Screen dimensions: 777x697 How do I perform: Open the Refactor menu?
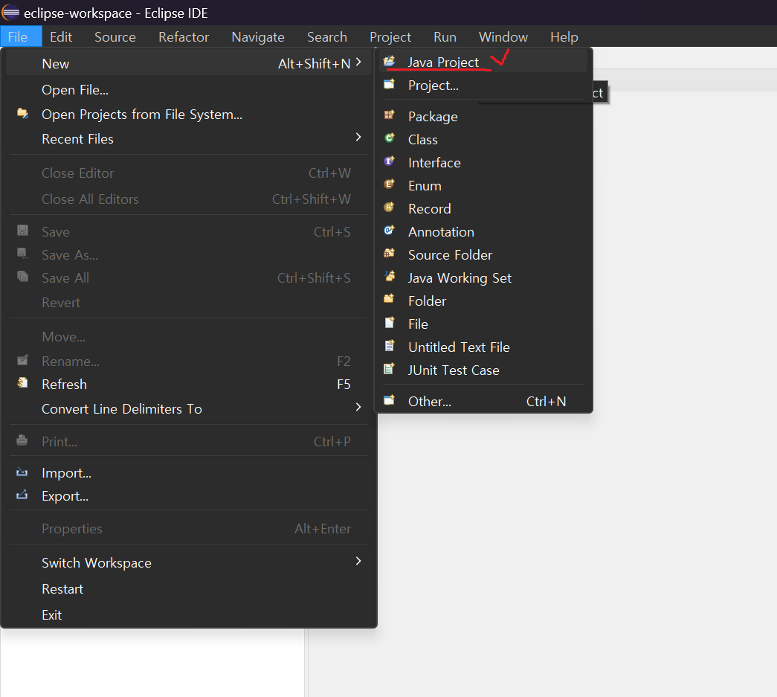184,37
